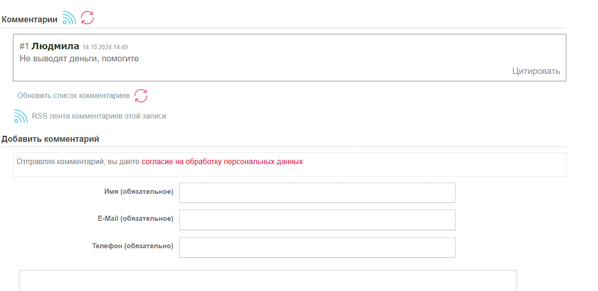Click the author name Людмила

pyautogui.click(x=55, y=46)
